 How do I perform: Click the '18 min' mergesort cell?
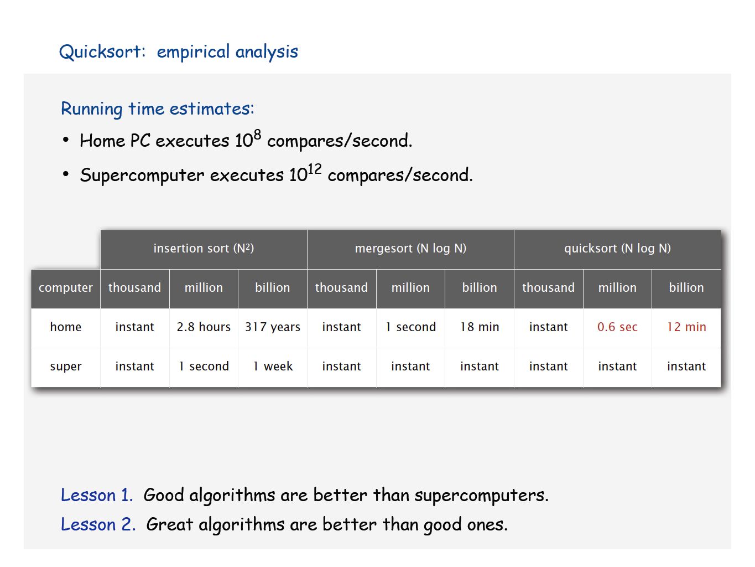click(x=480, y=327)
